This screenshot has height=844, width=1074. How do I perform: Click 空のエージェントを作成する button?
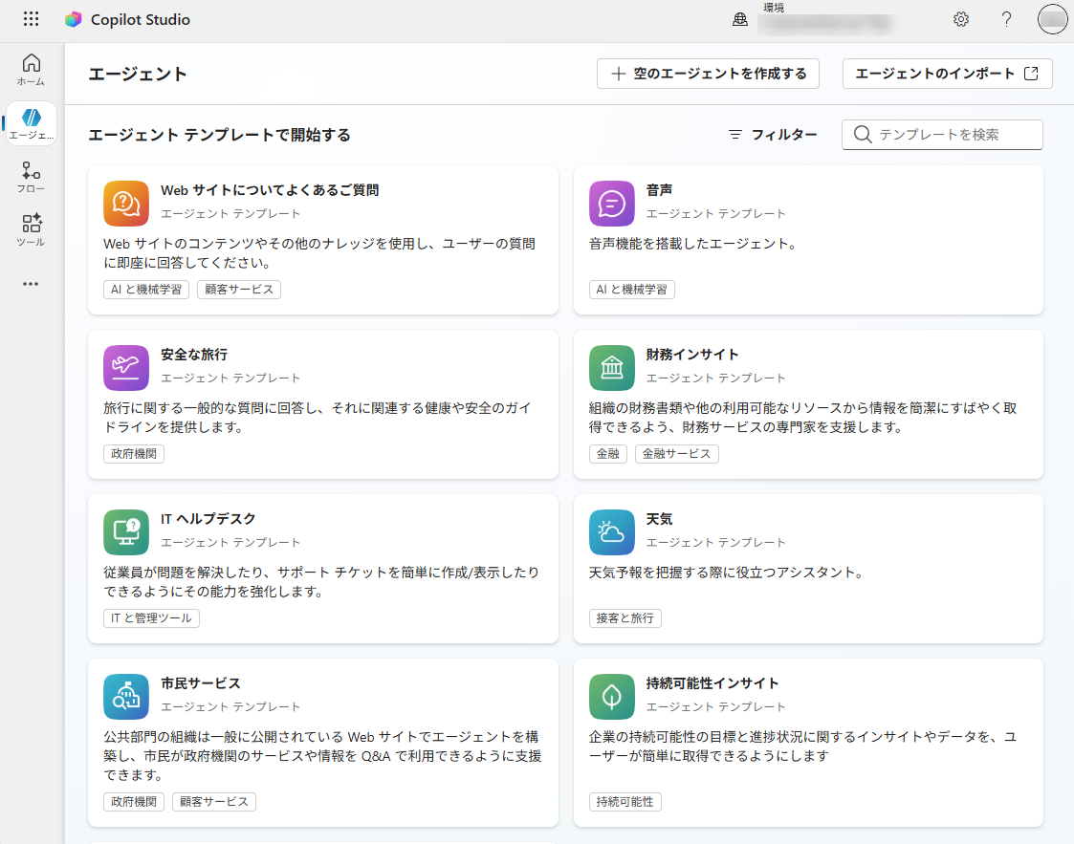tap(709, 74)
